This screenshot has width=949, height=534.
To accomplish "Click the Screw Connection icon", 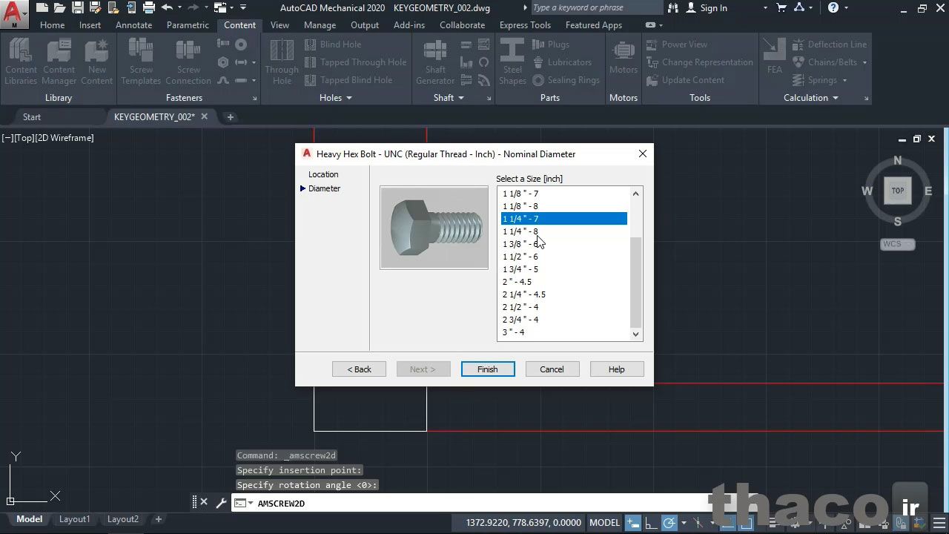I will [188, 62].
